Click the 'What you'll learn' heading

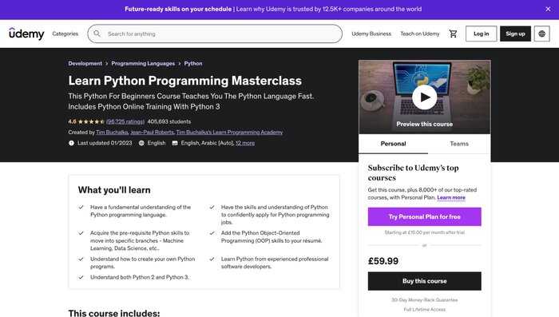[x=114, y=190]
